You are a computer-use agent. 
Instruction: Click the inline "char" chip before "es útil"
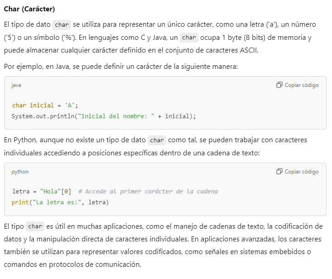(x=35, y=226)
